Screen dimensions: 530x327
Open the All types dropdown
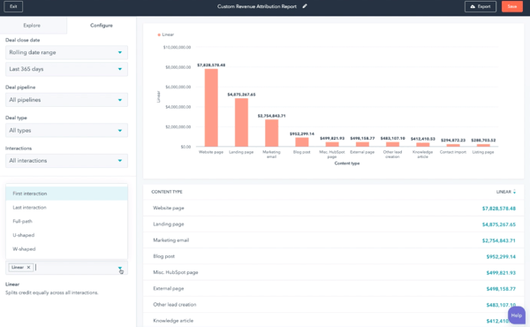[x=66, y=130]
